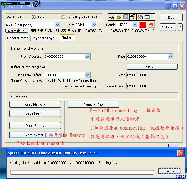This screenshot has height=179, width=187.
Task: Click the Writing block to address status text
Action: (x=65, y=163)
